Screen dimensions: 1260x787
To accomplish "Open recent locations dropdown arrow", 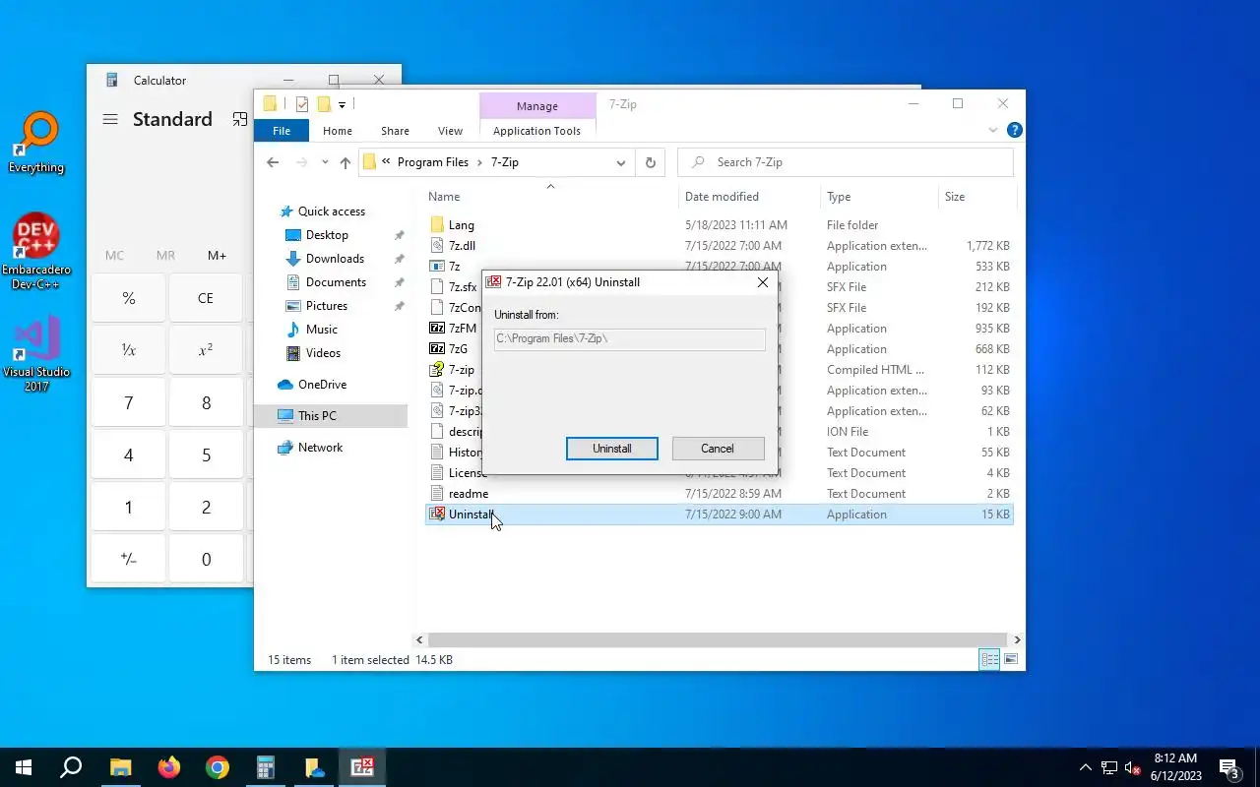I will (x=325, y=162).
